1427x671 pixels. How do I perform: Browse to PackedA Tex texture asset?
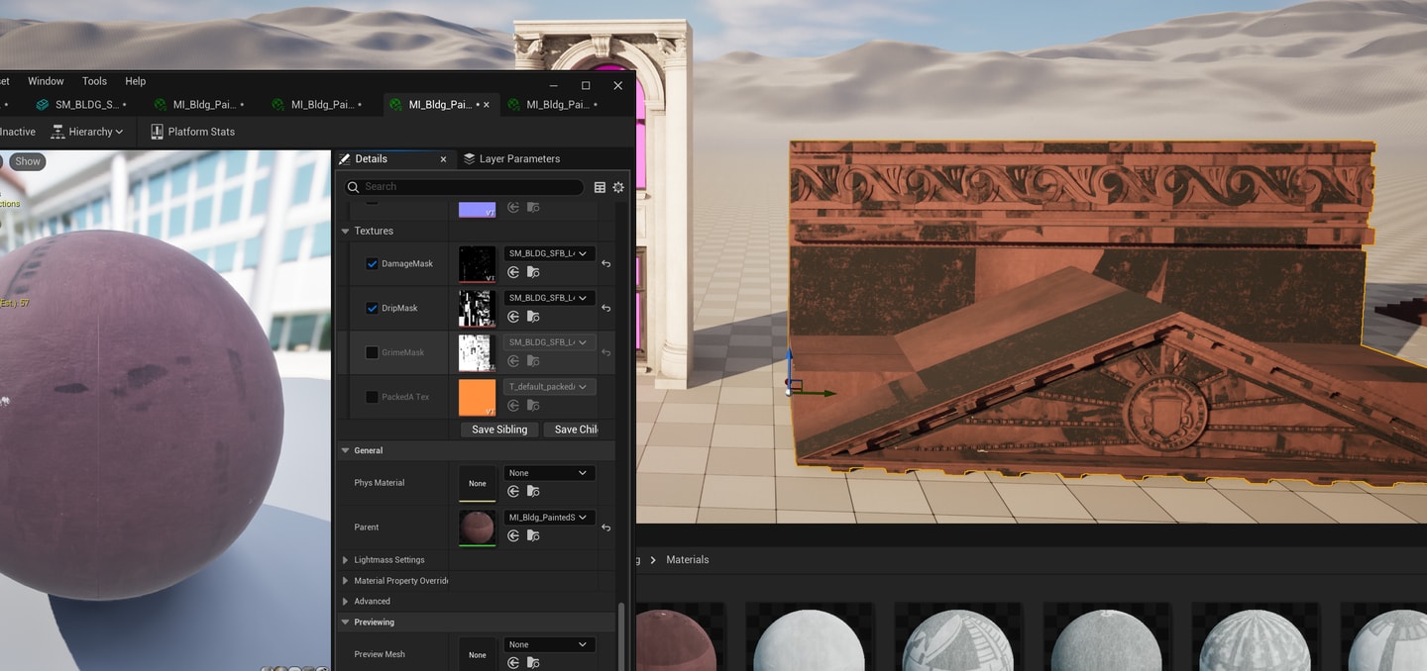click(533, 406)
